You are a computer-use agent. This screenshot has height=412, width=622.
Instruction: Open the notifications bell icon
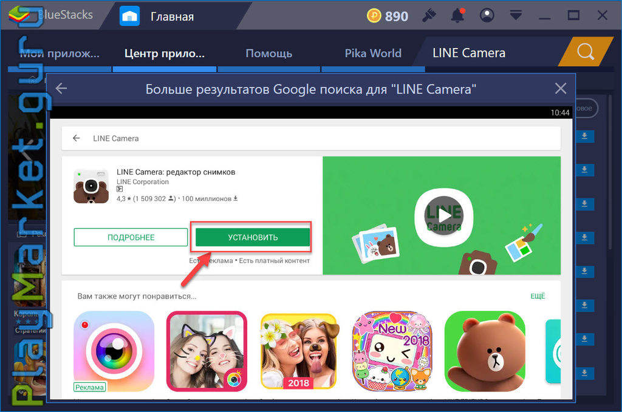pos(458,15)
